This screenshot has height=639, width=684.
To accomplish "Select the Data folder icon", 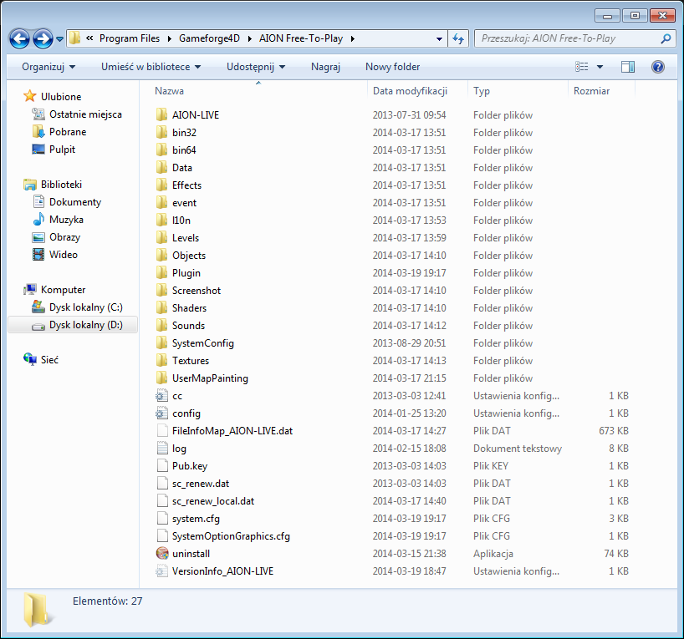I will [x=161, y=167].
